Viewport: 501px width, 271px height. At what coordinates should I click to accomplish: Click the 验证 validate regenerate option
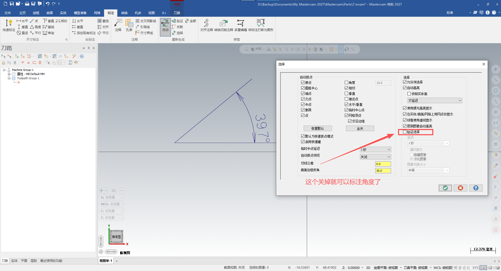coord(177,21)
